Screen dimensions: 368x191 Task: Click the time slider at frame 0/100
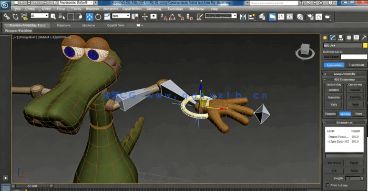(x=32, y=186)
